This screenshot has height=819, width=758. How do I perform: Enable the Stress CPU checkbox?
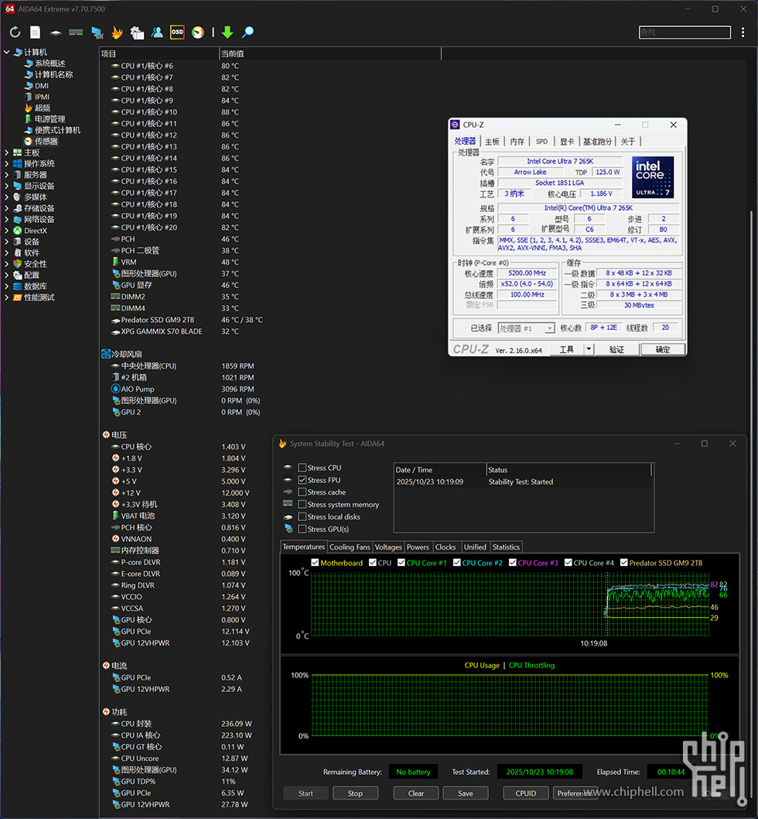click(302, 468)
